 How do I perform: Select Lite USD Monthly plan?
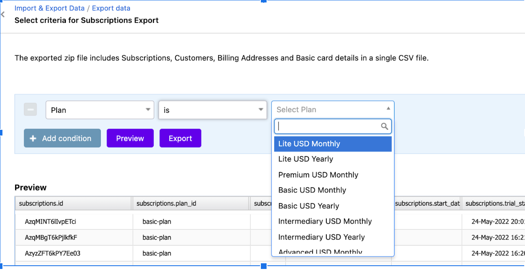(x=333, y=144)
